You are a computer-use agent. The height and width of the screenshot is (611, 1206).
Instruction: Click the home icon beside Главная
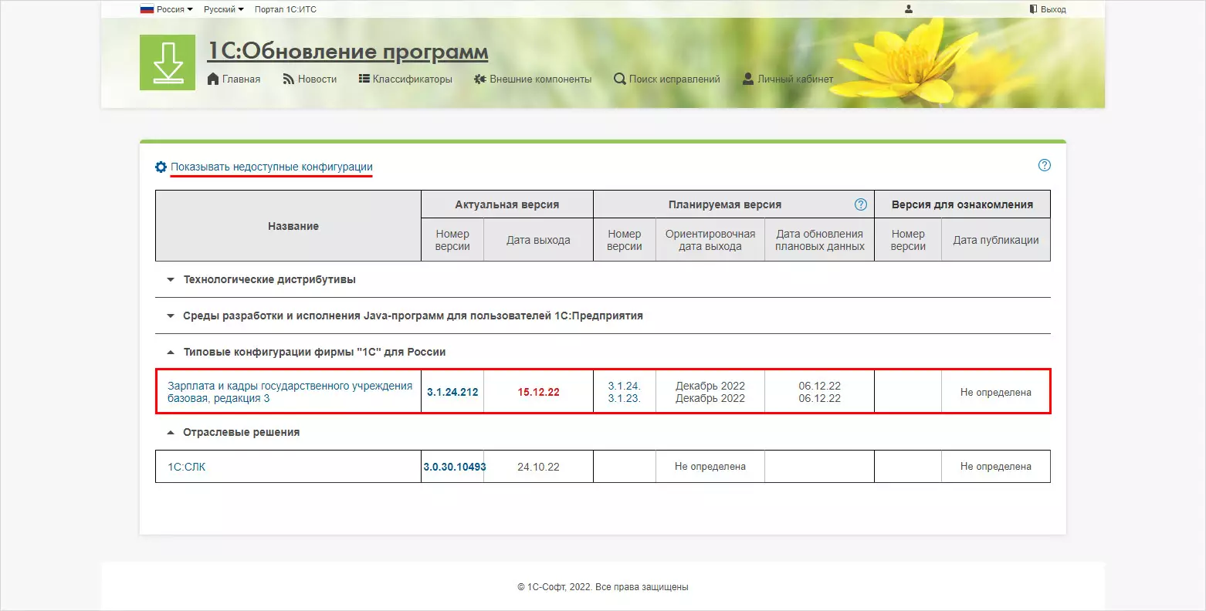213,79
